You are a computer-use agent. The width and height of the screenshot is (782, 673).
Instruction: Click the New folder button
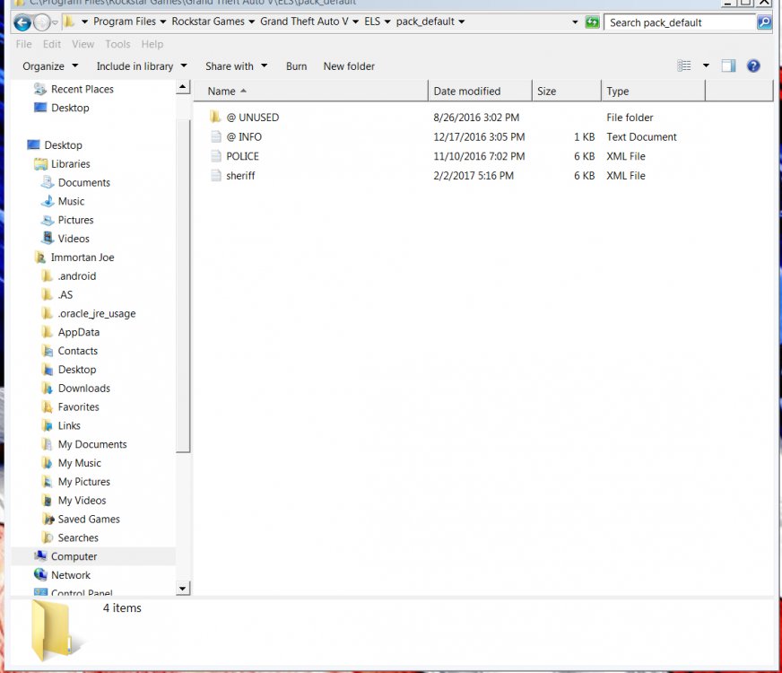click(x=349, y=66)
